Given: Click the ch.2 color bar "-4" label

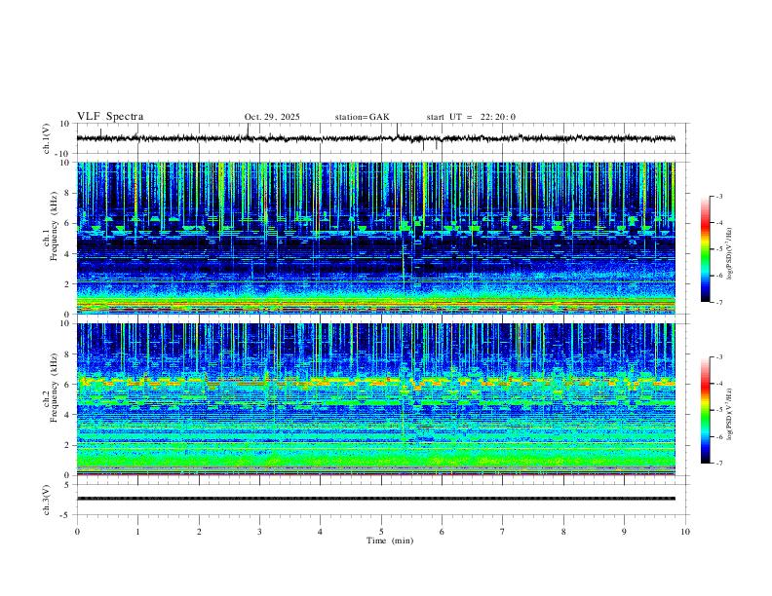Looking at the screenshot, I should click(x=718, y=384).
